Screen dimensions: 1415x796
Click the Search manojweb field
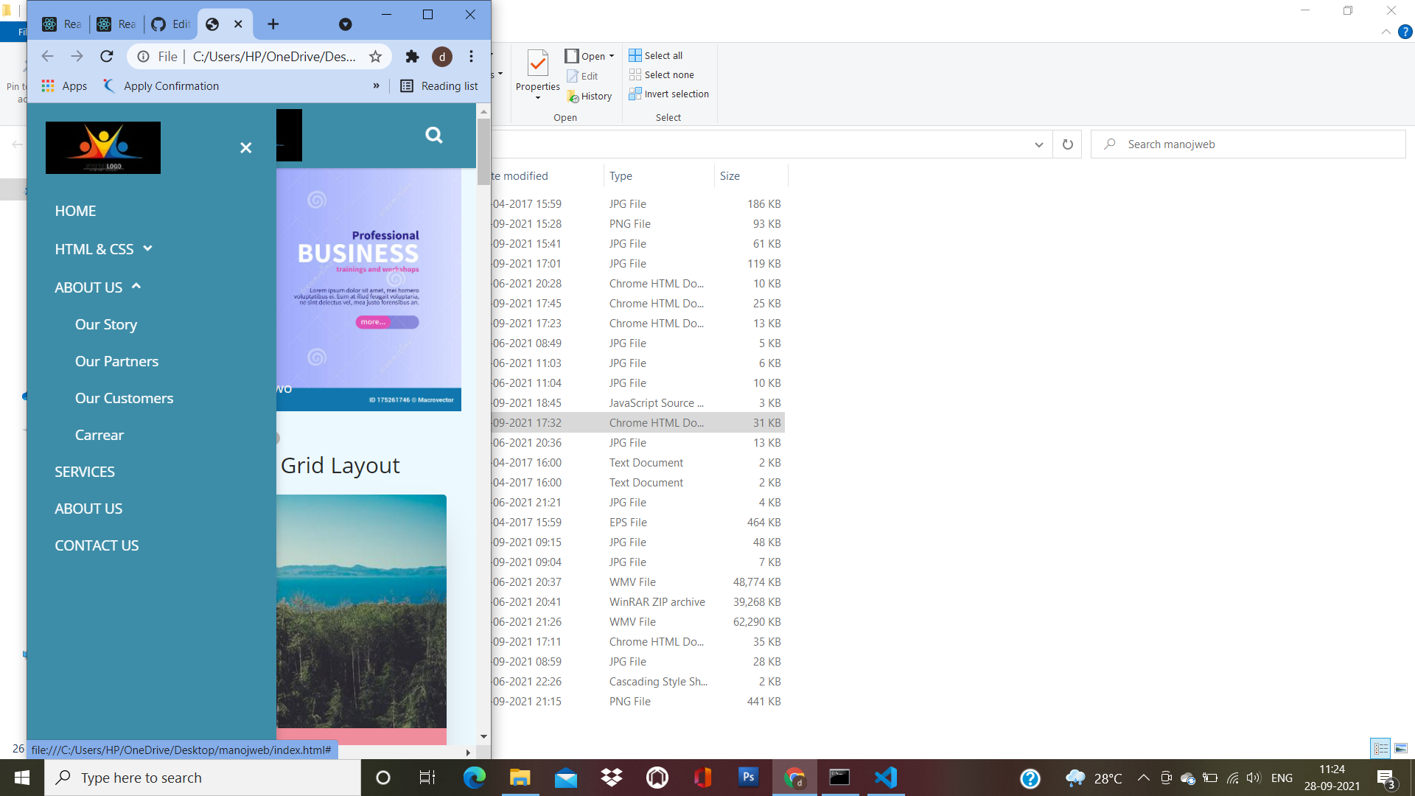coord(1248,144)
